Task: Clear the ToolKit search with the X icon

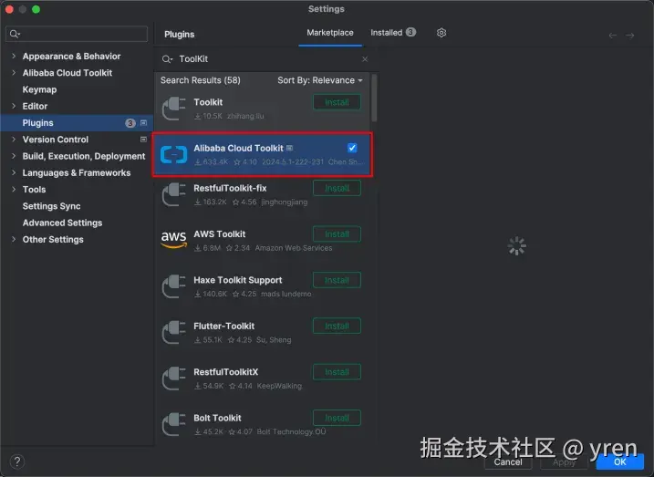Action: point(365,59)
